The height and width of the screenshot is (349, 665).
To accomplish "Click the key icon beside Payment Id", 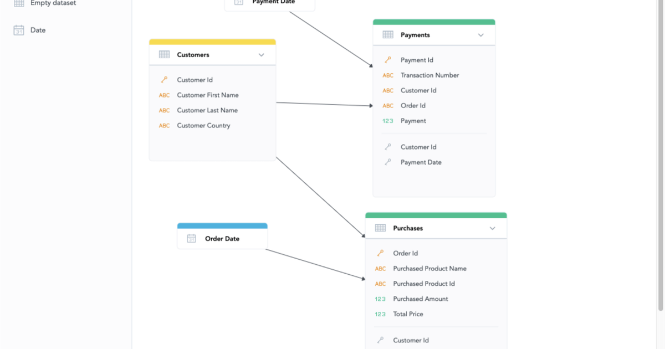I will 388,60.
